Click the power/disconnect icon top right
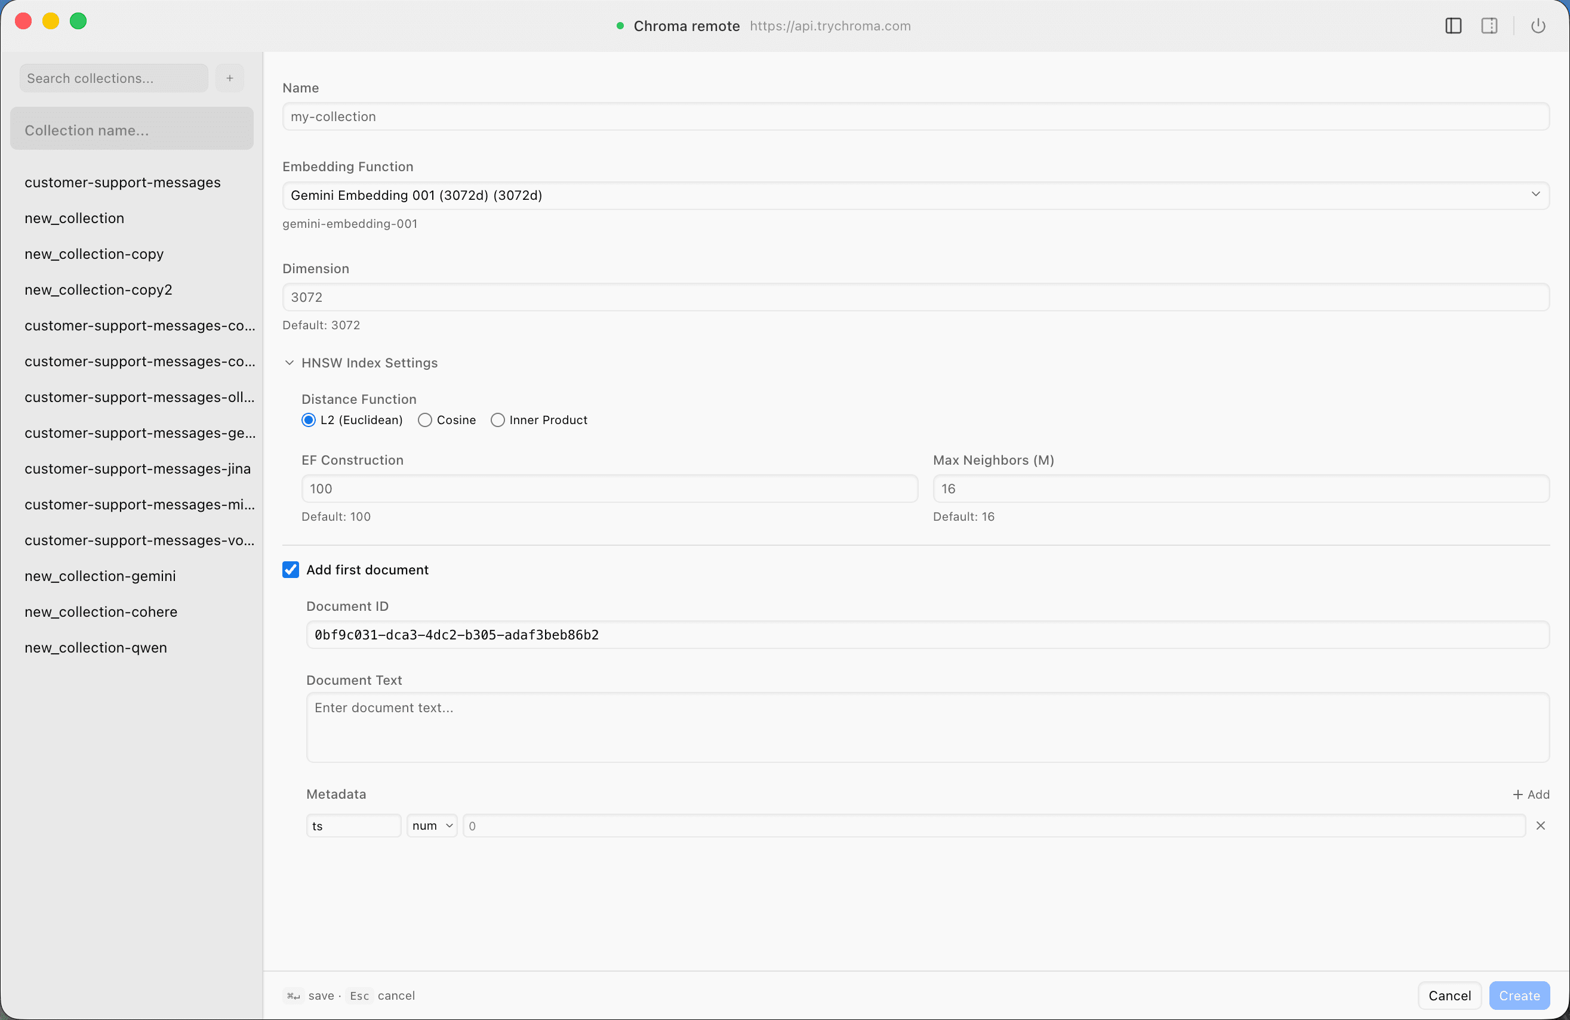 click(1538, 26)
